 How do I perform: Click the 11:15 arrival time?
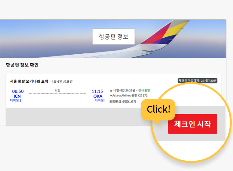[x=97, y=91]
